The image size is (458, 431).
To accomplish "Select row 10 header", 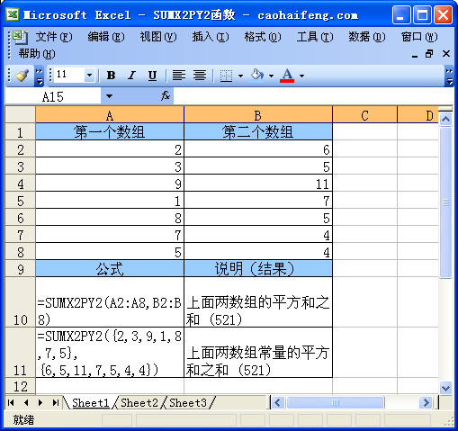I will (x=21, y=302).
